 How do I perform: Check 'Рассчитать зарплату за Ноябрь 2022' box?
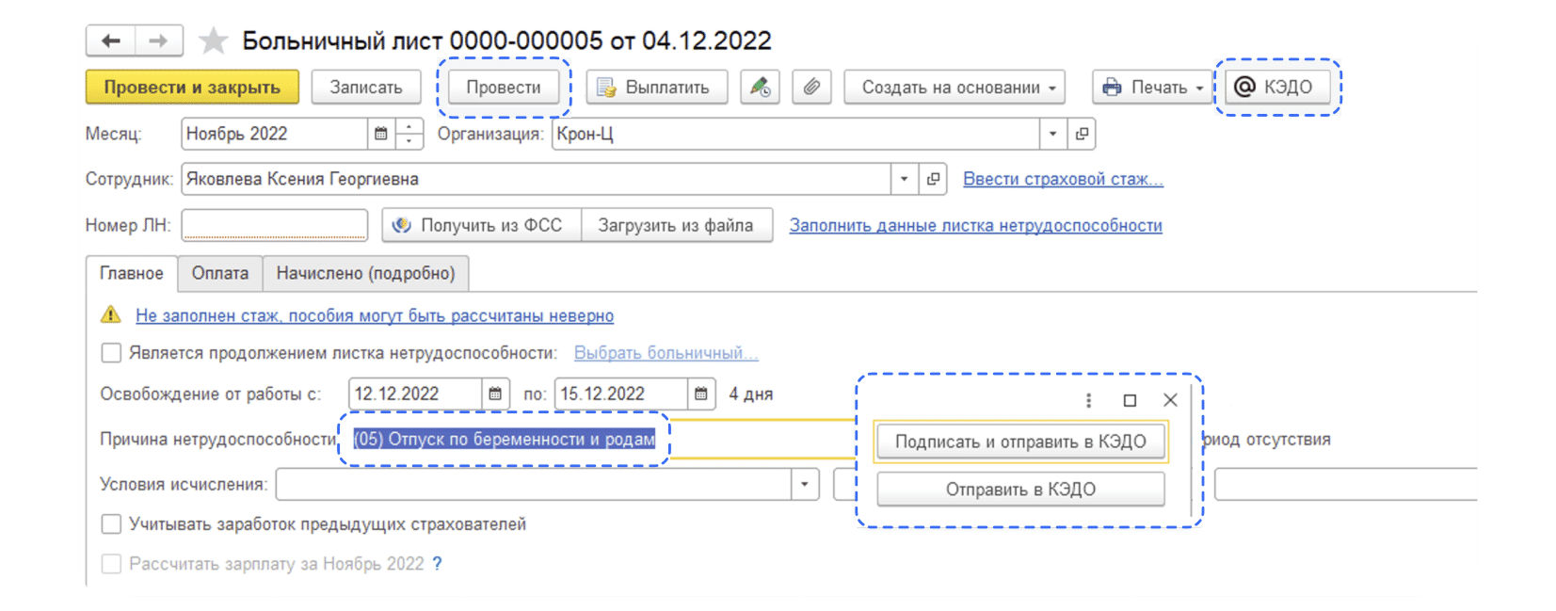pos(111,564)
